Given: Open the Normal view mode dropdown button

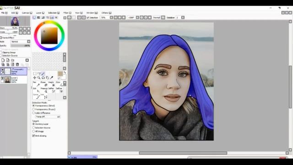Looking at the screenshot, I should [x=163, y=17].
